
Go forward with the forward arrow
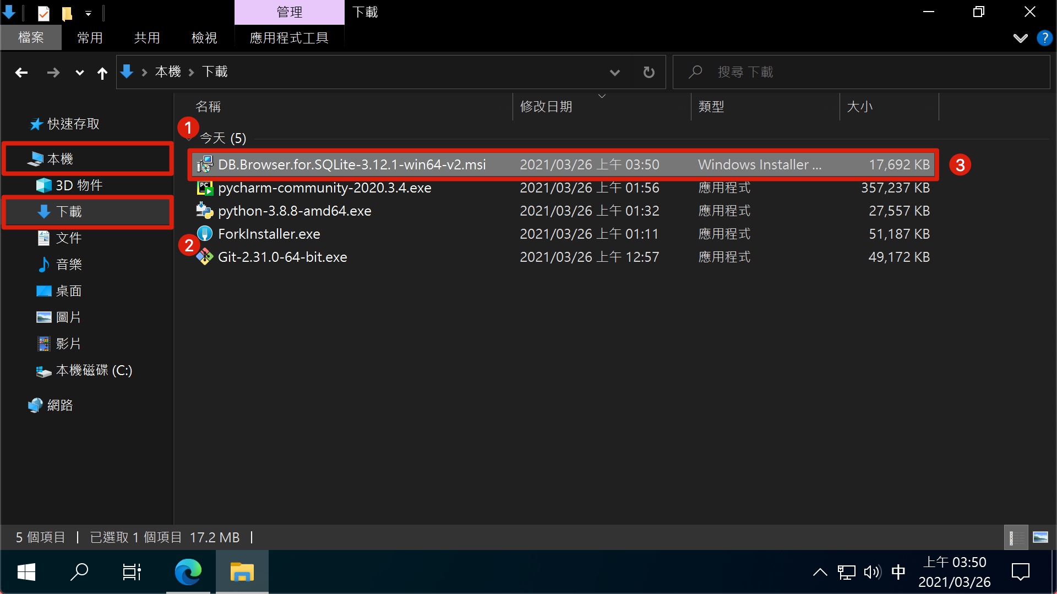pyautogui.click(x=53, y=72)
